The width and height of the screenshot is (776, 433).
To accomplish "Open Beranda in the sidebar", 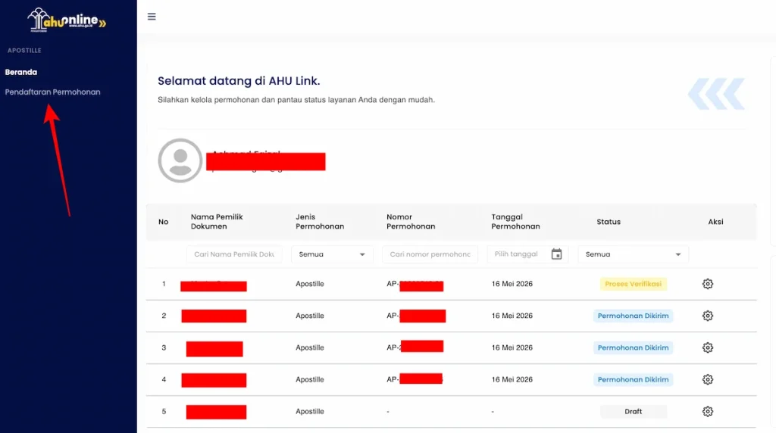I will [x=20, y=72].
